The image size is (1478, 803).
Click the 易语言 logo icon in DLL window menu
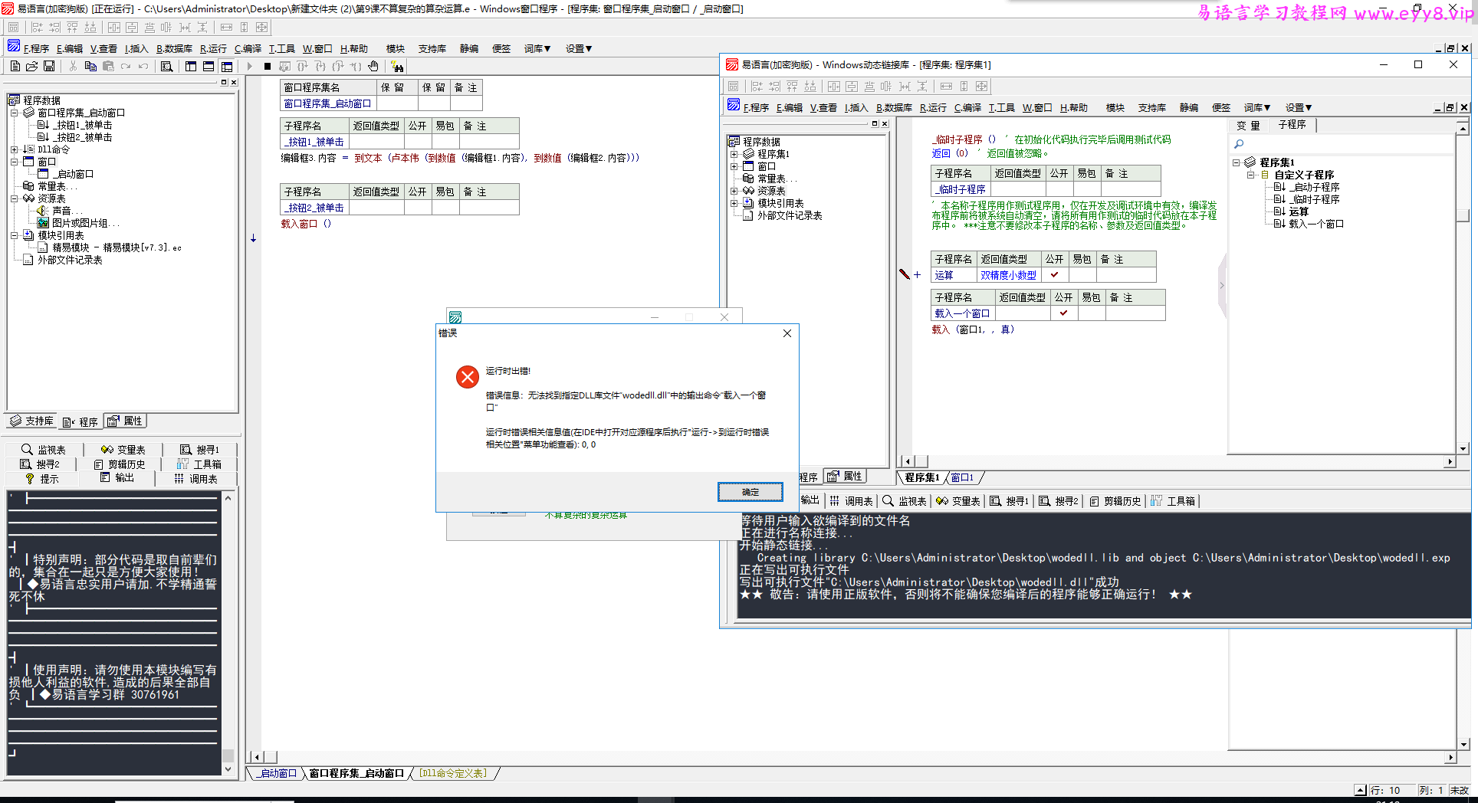coord(734,106)
